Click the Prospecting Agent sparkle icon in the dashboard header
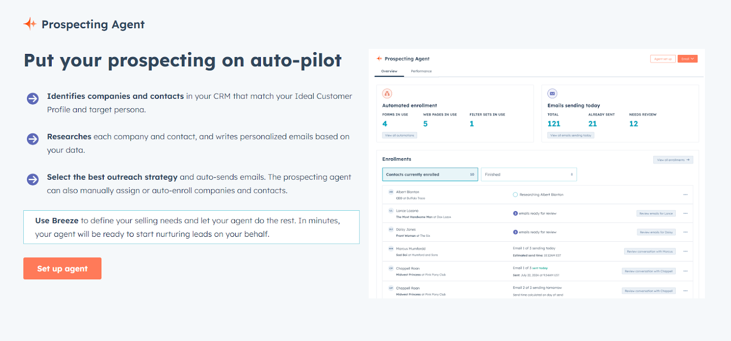Image resolution: width=731 pixels, height=341 pixels. pos(379,59)
